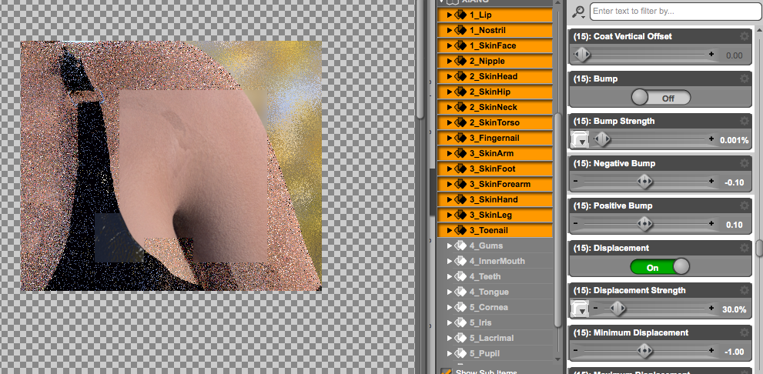
Task: Click the Positive Bump slider handle
Action: [644, 224]
